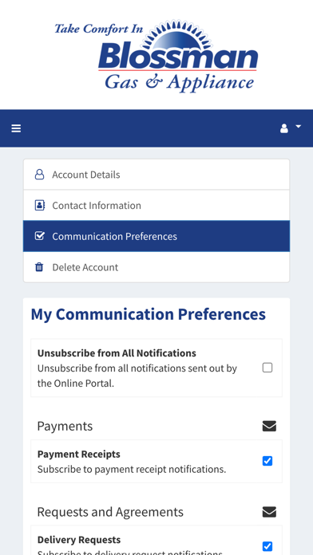Open the hamburger navigation menu

pos(16,128)
